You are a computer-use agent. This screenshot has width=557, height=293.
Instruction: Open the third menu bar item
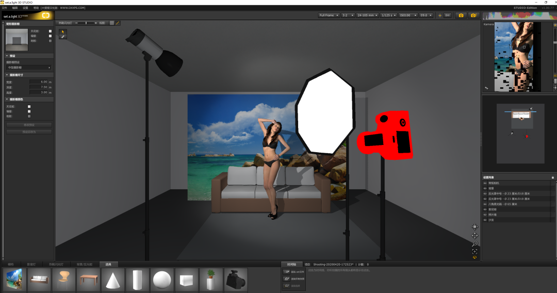point(25,8)
